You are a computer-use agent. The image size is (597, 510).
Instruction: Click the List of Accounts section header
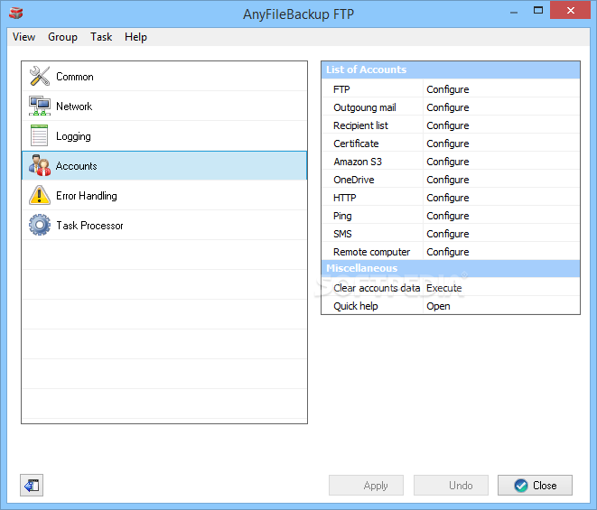click(x=451, y=70)
